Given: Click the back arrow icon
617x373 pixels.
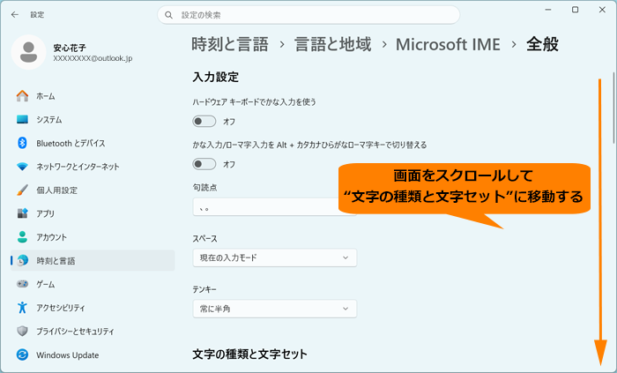Looking at the screenshot, I should (15, 15).
